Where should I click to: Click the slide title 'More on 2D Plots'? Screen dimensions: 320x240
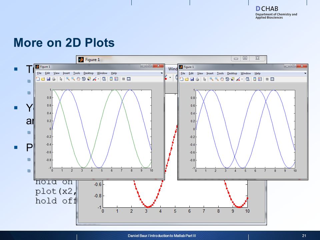click(64, 42)
